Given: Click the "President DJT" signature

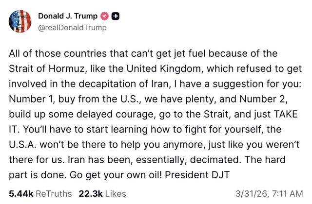Looking at the screenshot, I should point(197,175).
